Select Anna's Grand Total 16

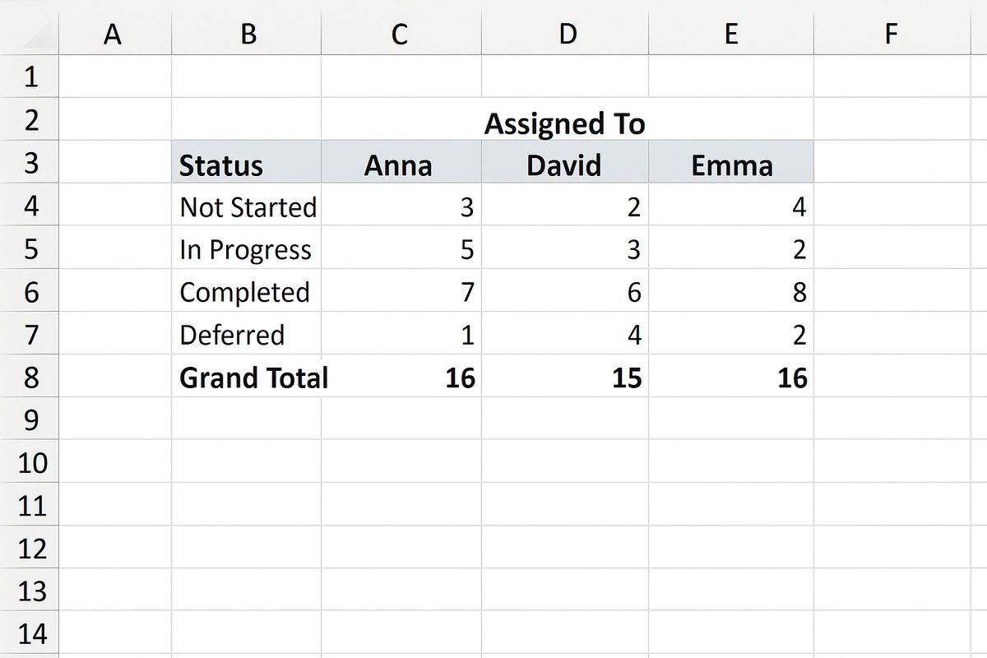[x=401, y=376]
